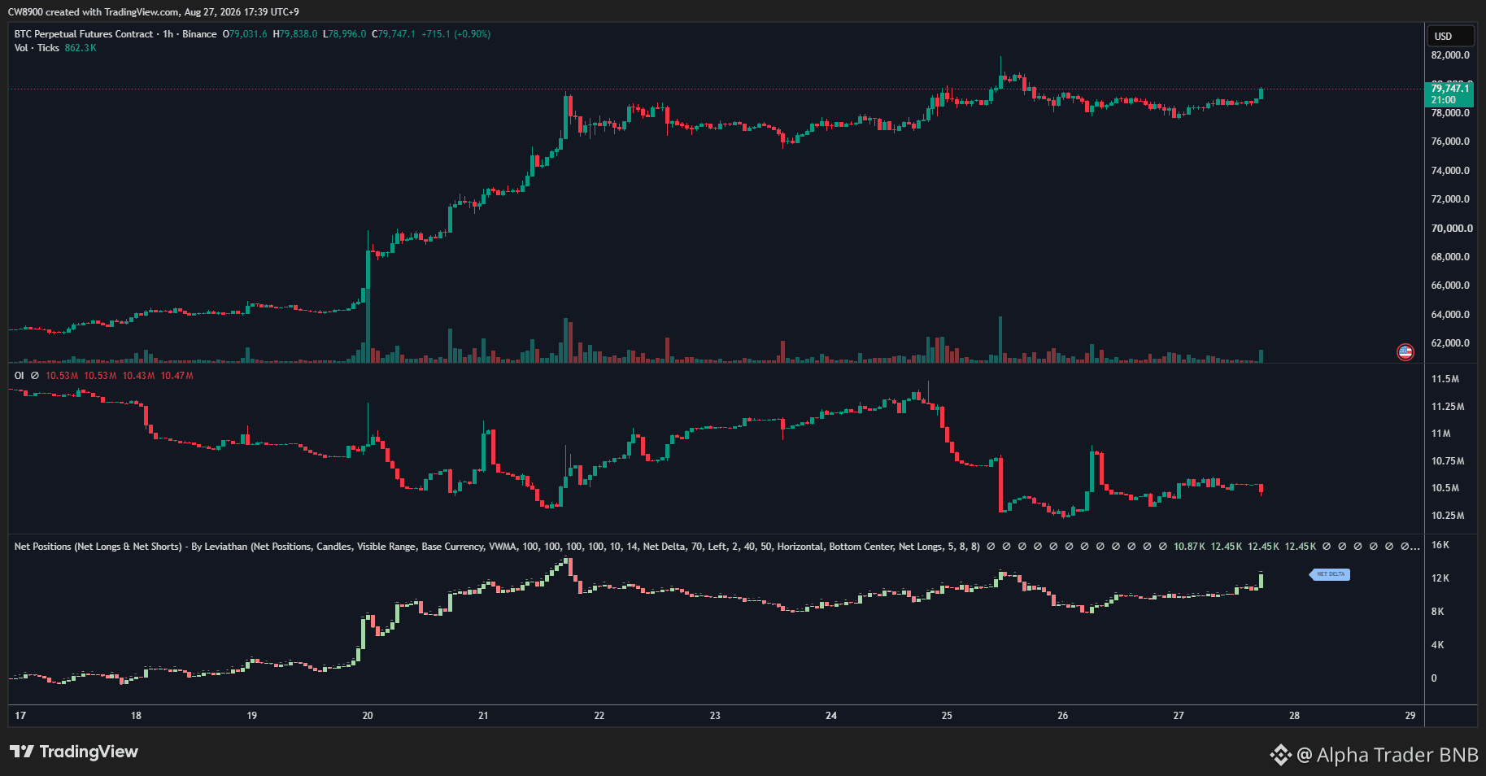Click the BTC Perpetual Futures Contract title
Image resolution: width=1486 pixels, height=776 pixels.
click(84, 34)
